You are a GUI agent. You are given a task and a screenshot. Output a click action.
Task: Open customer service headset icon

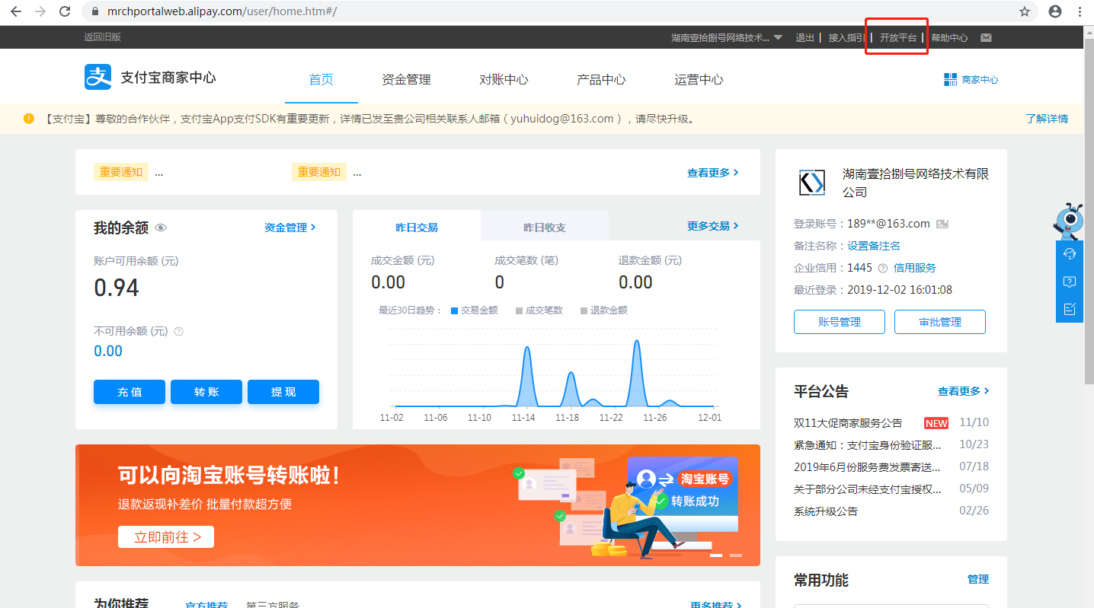[x=1070, y=254]
